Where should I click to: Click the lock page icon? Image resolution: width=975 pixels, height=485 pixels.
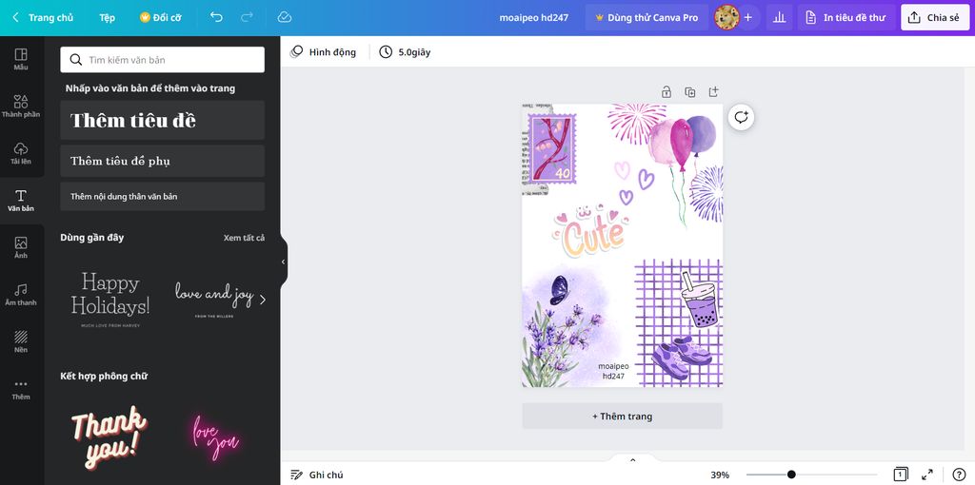[666, 92]
